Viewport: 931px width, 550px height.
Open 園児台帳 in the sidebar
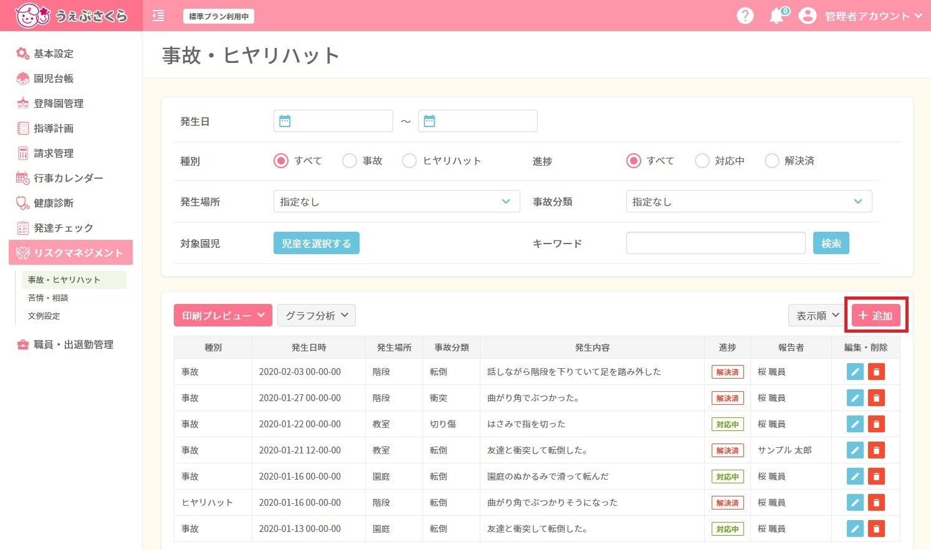(53, 78)
